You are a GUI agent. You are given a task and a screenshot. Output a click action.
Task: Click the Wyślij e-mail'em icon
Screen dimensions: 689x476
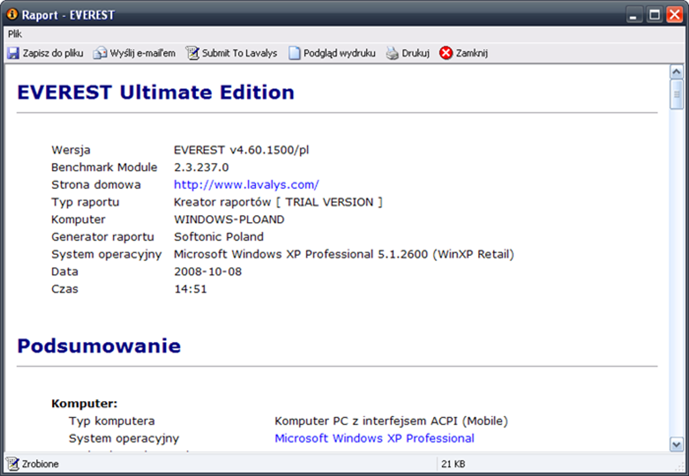point(100,53)
